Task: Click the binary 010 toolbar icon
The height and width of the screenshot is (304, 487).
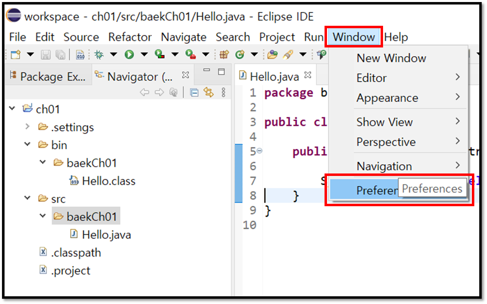Action: 80,55
